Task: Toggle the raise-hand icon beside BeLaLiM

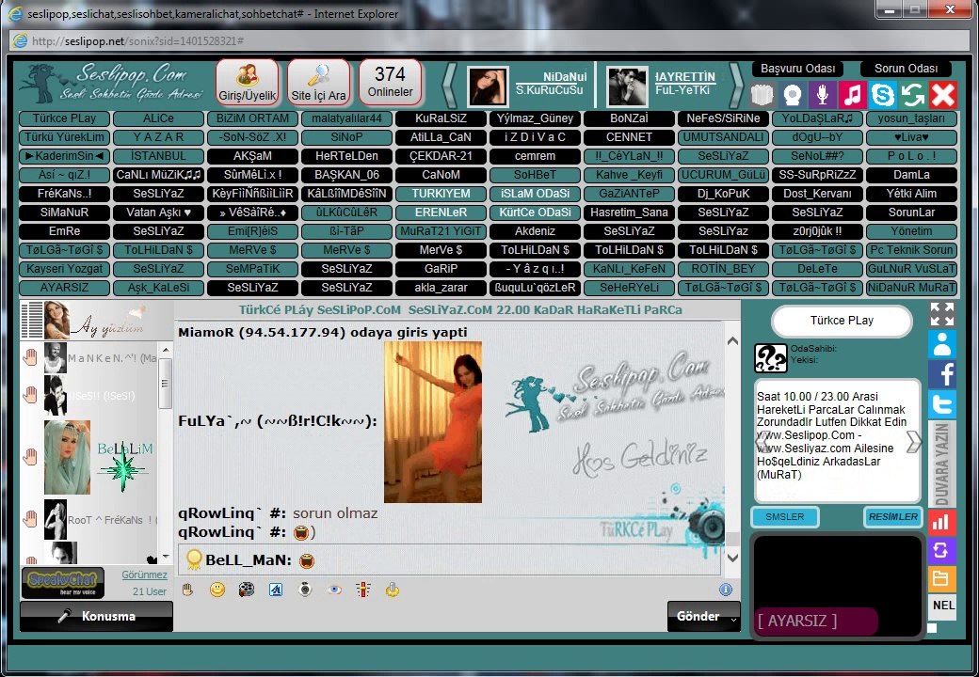Action: [x=30, y=457]
